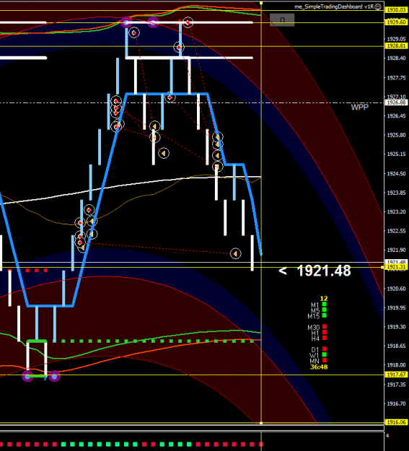Click the leftmost purple circle on the upper white line
This screenshot has height=451, width=409.
click(x=126, y=22)
